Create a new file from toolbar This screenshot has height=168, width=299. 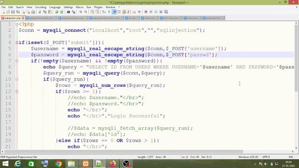(x=3, y=12)
